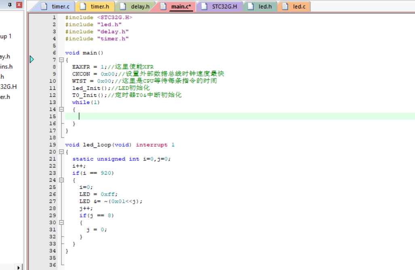Click the file icon on timer.h tab
The height and width of the screenshot is (270, 415).
tap(83, 6)
